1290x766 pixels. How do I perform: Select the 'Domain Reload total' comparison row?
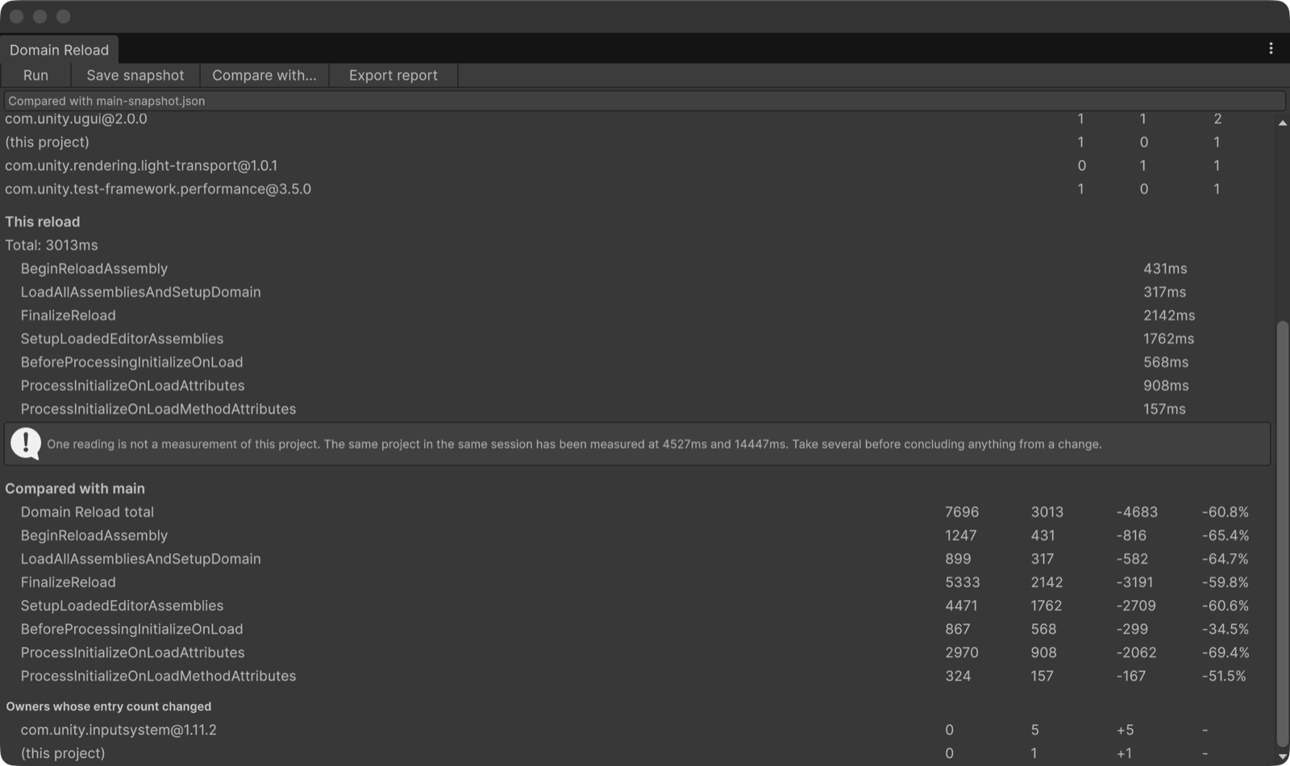pos(637,511)
